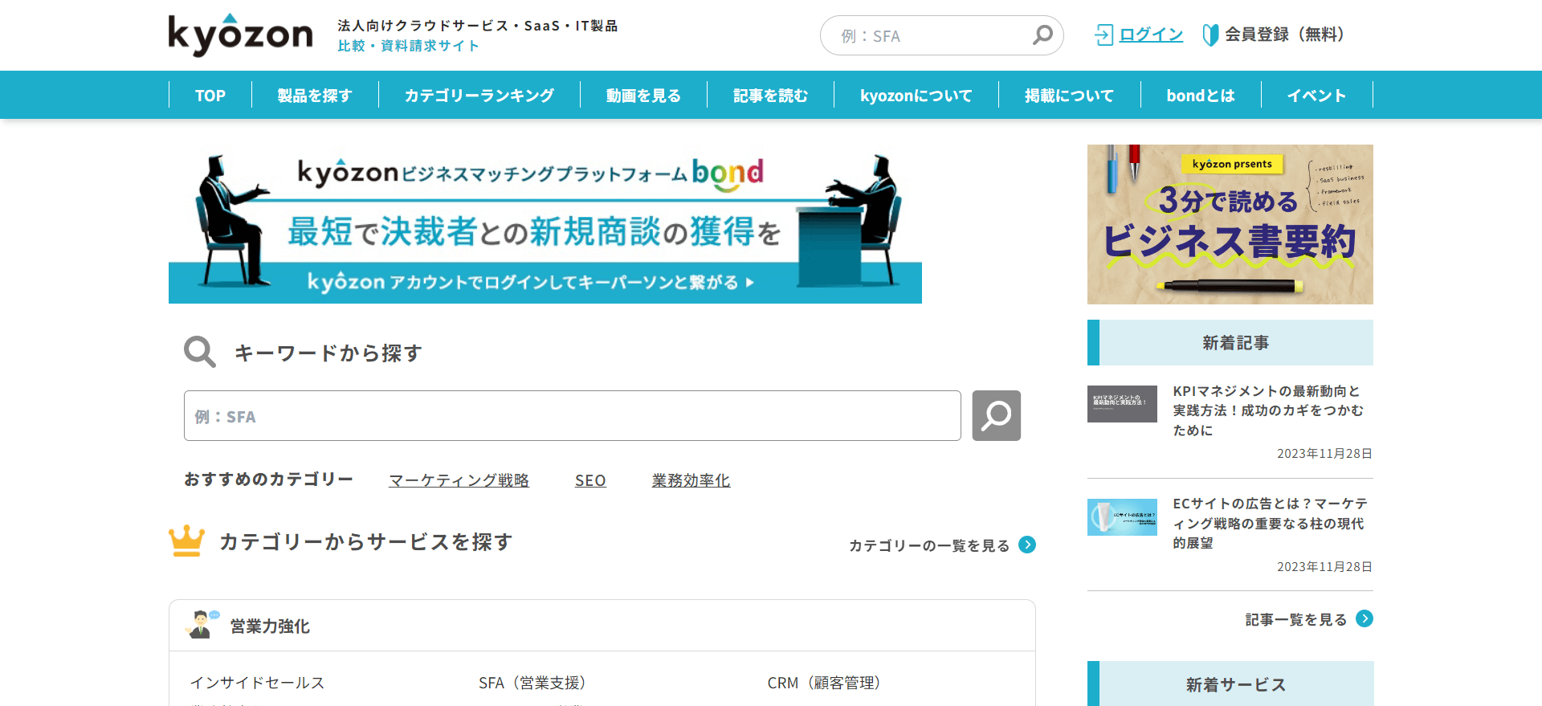The image size is (1542, 706).
Task: Select マーケティング戦略 recommended category
Action: pyautogui.click(x=459, y=480)
